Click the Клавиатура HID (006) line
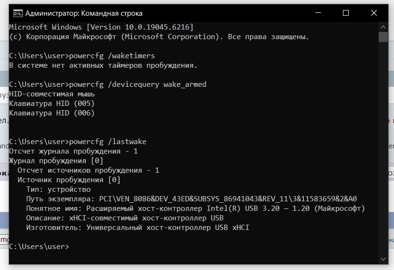Viewport: 394px width, 270px height. point(52,113)
